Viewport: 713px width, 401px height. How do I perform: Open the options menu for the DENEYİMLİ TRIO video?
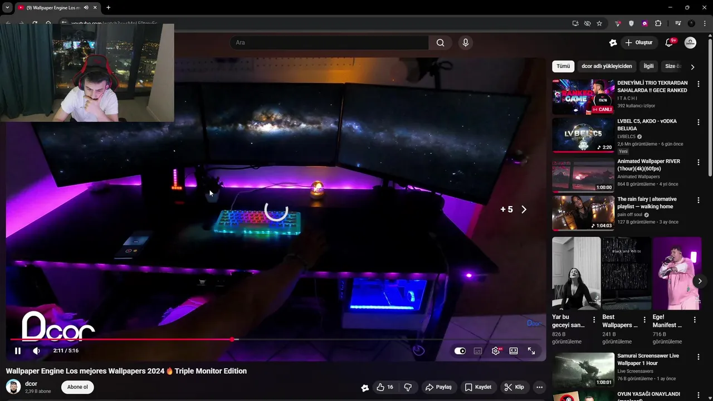pos(698,84)
